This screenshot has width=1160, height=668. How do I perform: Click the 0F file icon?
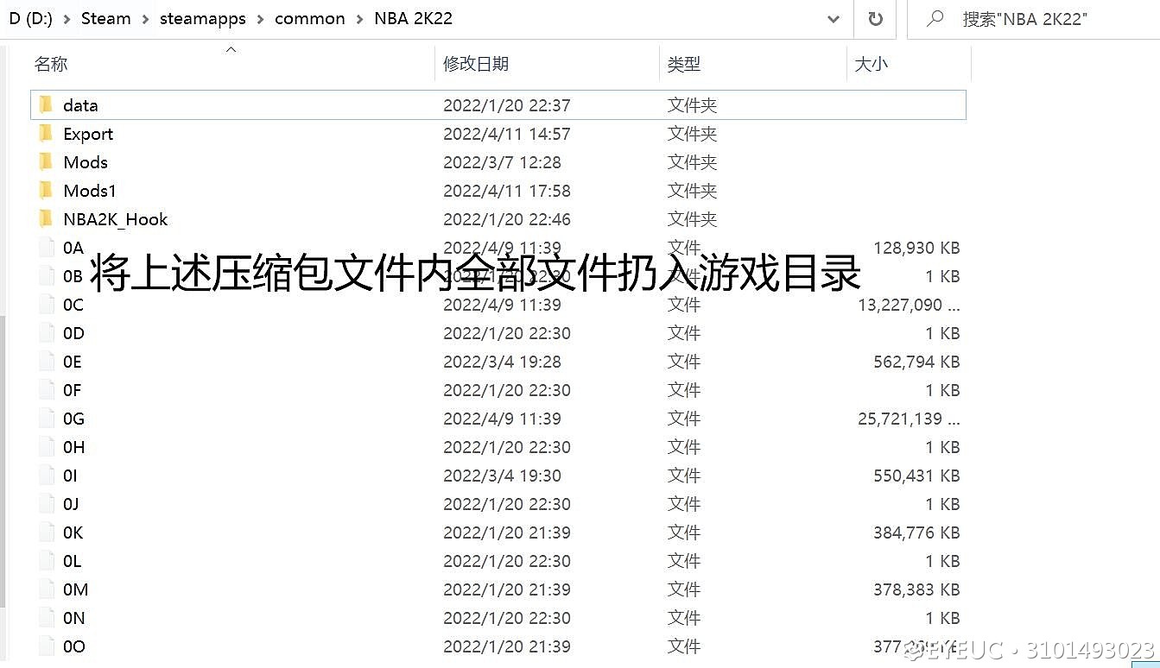click(47, 390)
